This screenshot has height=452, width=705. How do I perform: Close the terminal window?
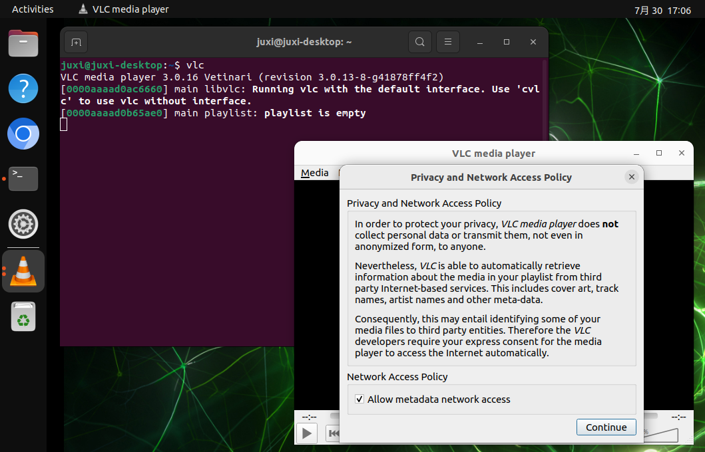coord(533,42)
